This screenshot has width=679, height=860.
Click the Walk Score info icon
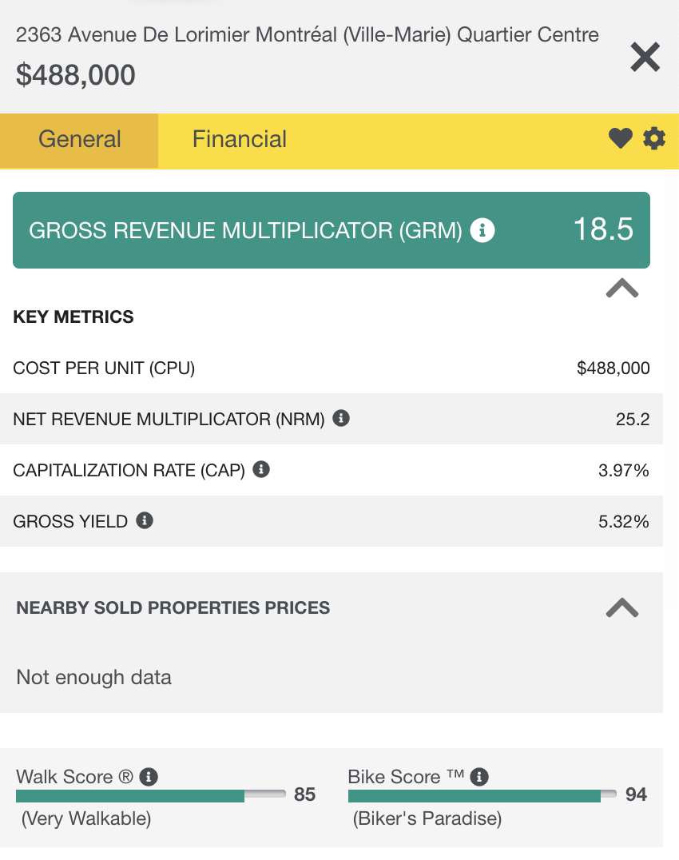click(149, 776)
